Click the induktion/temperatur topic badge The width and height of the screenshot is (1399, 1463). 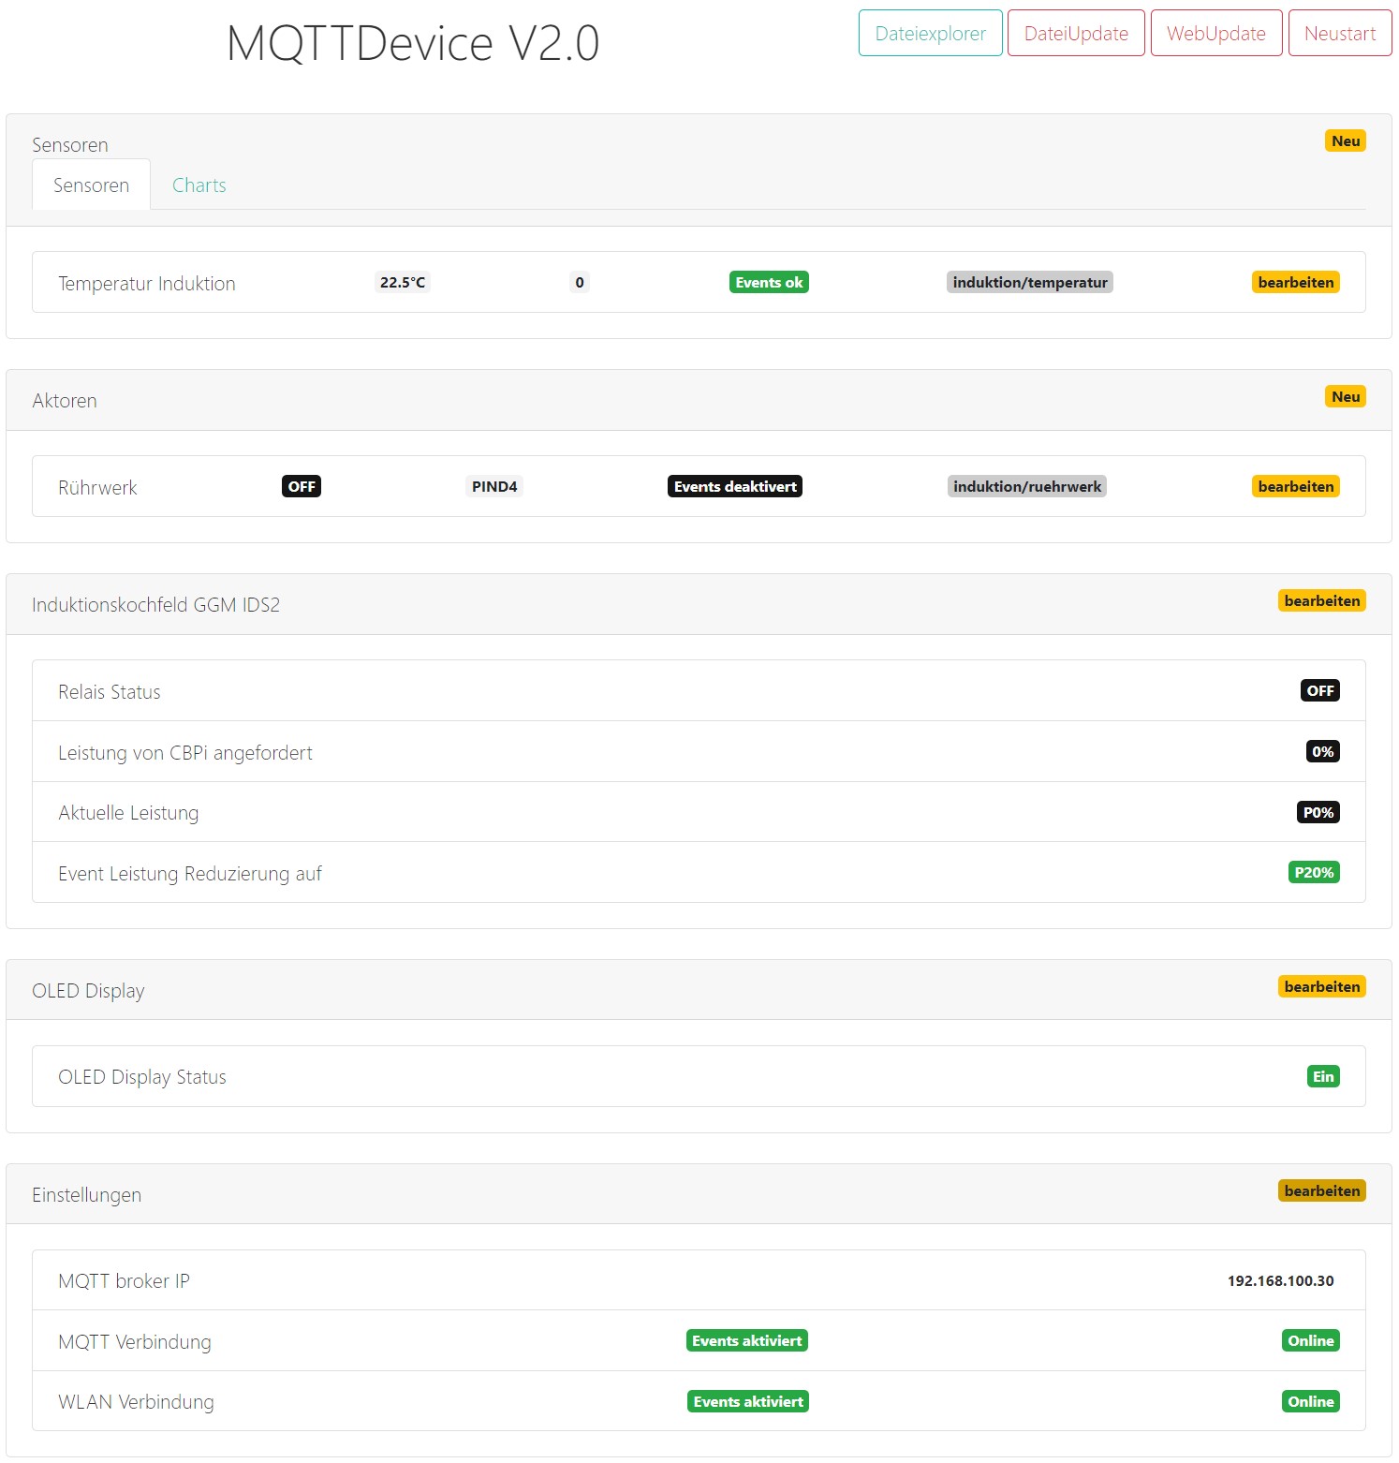pos(1029,283)
